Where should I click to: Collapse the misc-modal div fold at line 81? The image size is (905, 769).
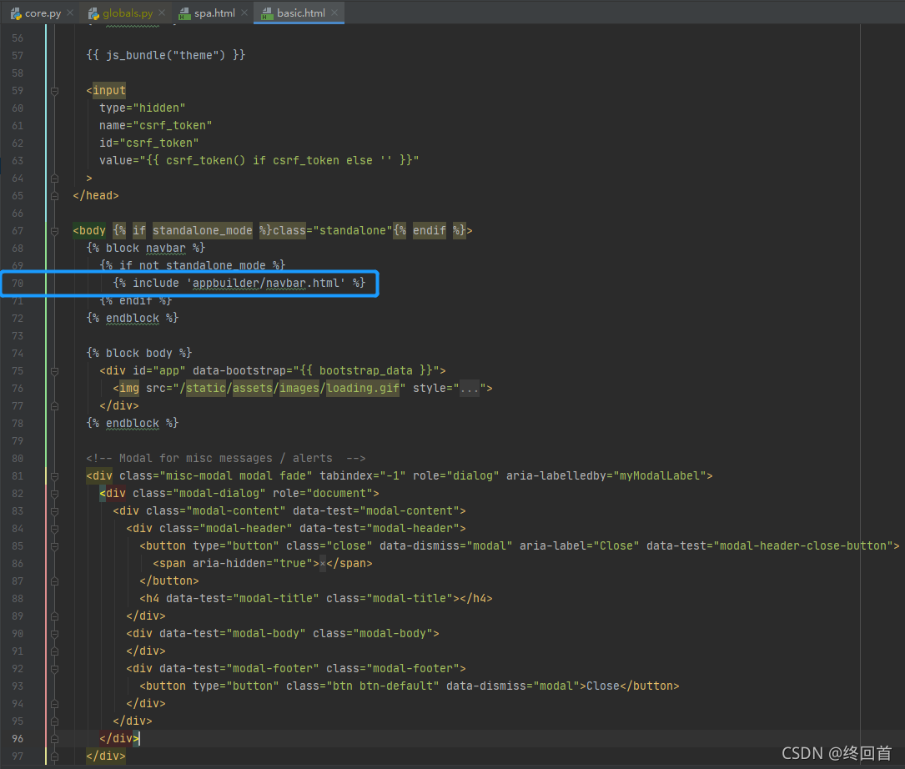click(x=54, y=476)
